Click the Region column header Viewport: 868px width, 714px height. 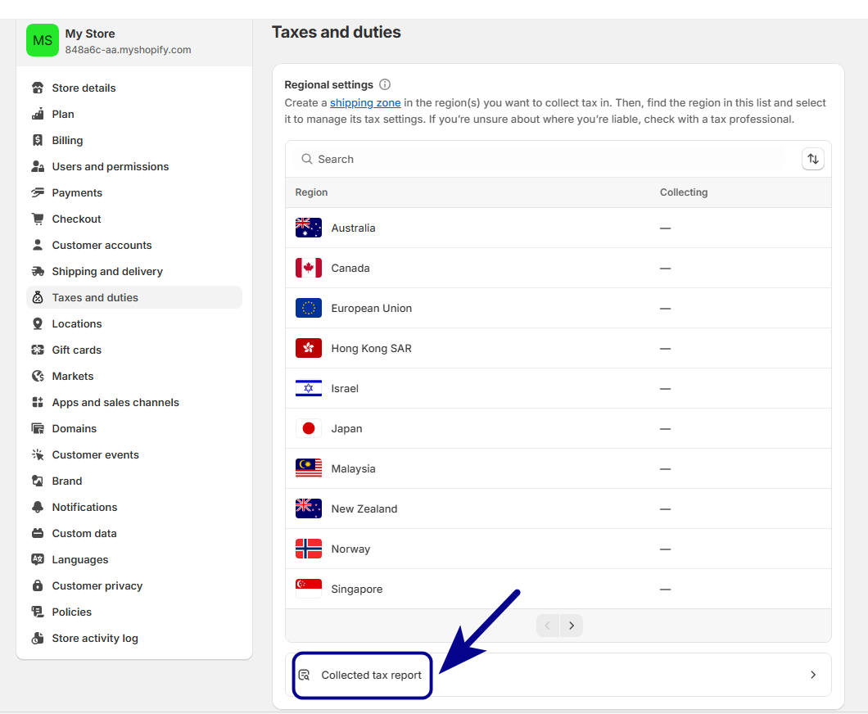point(311,192)
